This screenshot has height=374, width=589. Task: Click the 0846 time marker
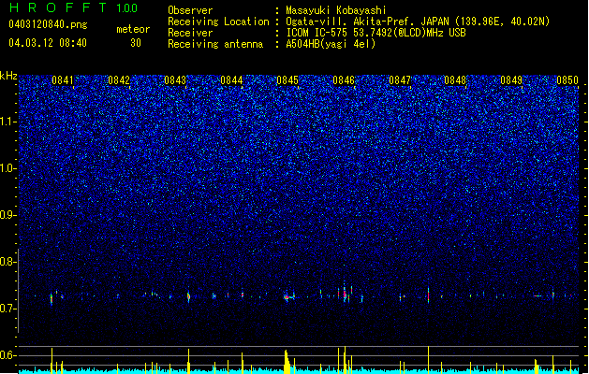tap(344, 80)
